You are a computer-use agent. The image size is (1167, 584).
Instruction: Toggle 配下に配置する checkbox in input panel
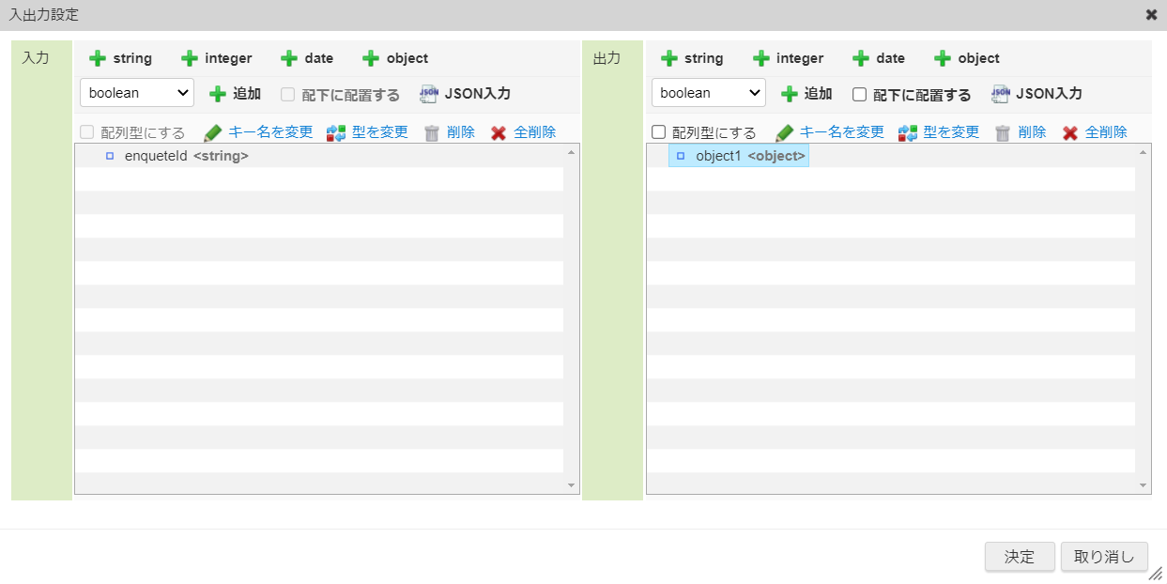(288, 94)
